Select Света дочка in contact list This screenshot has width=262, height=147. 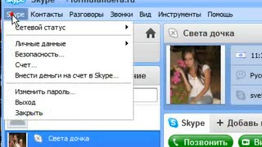(x=83, y=139)
